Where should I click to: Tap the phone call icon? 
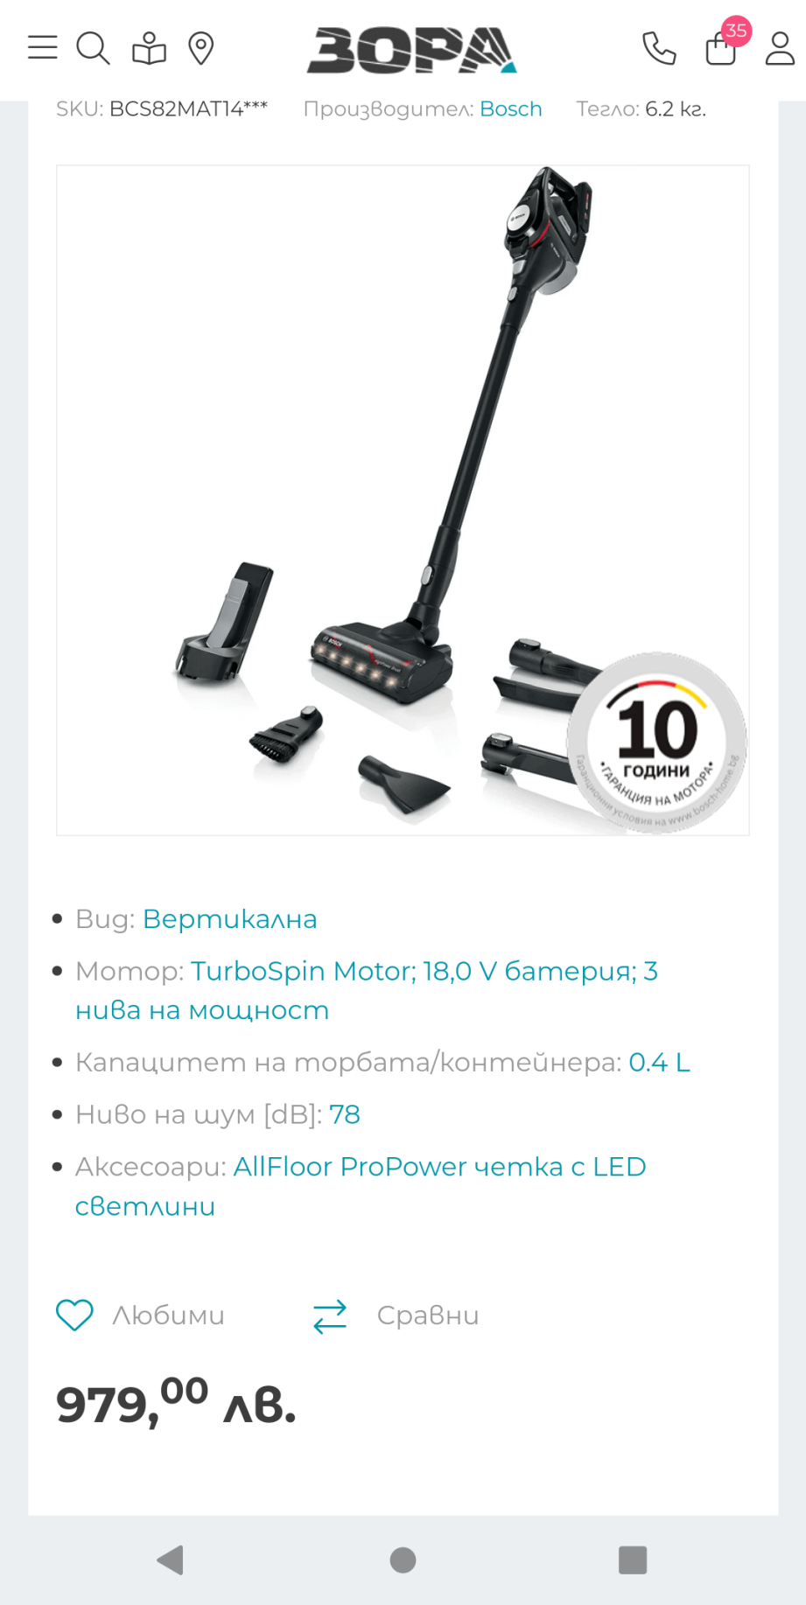pos(659,48)
